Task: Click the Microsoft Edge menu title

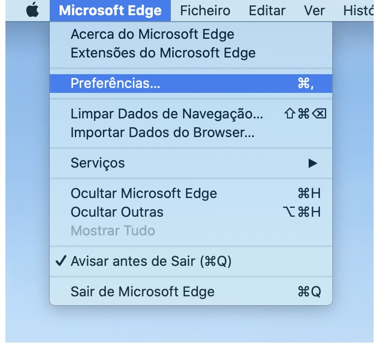Action: 110,11
